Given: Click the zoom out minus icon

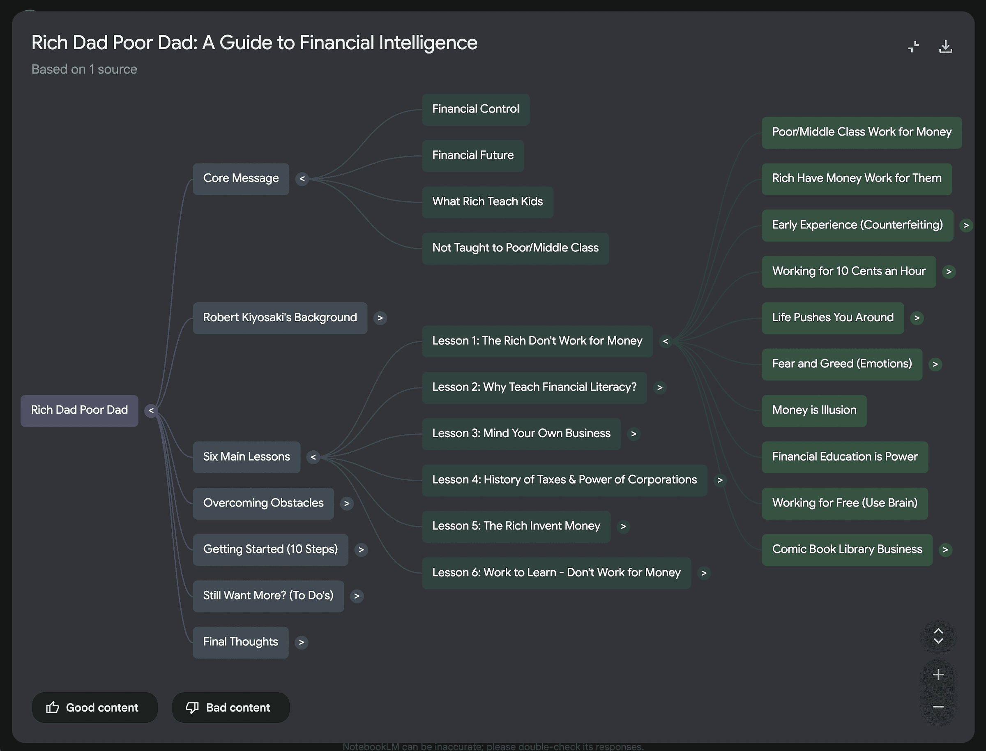Looking at the screenshot, I should pos(938,706).
